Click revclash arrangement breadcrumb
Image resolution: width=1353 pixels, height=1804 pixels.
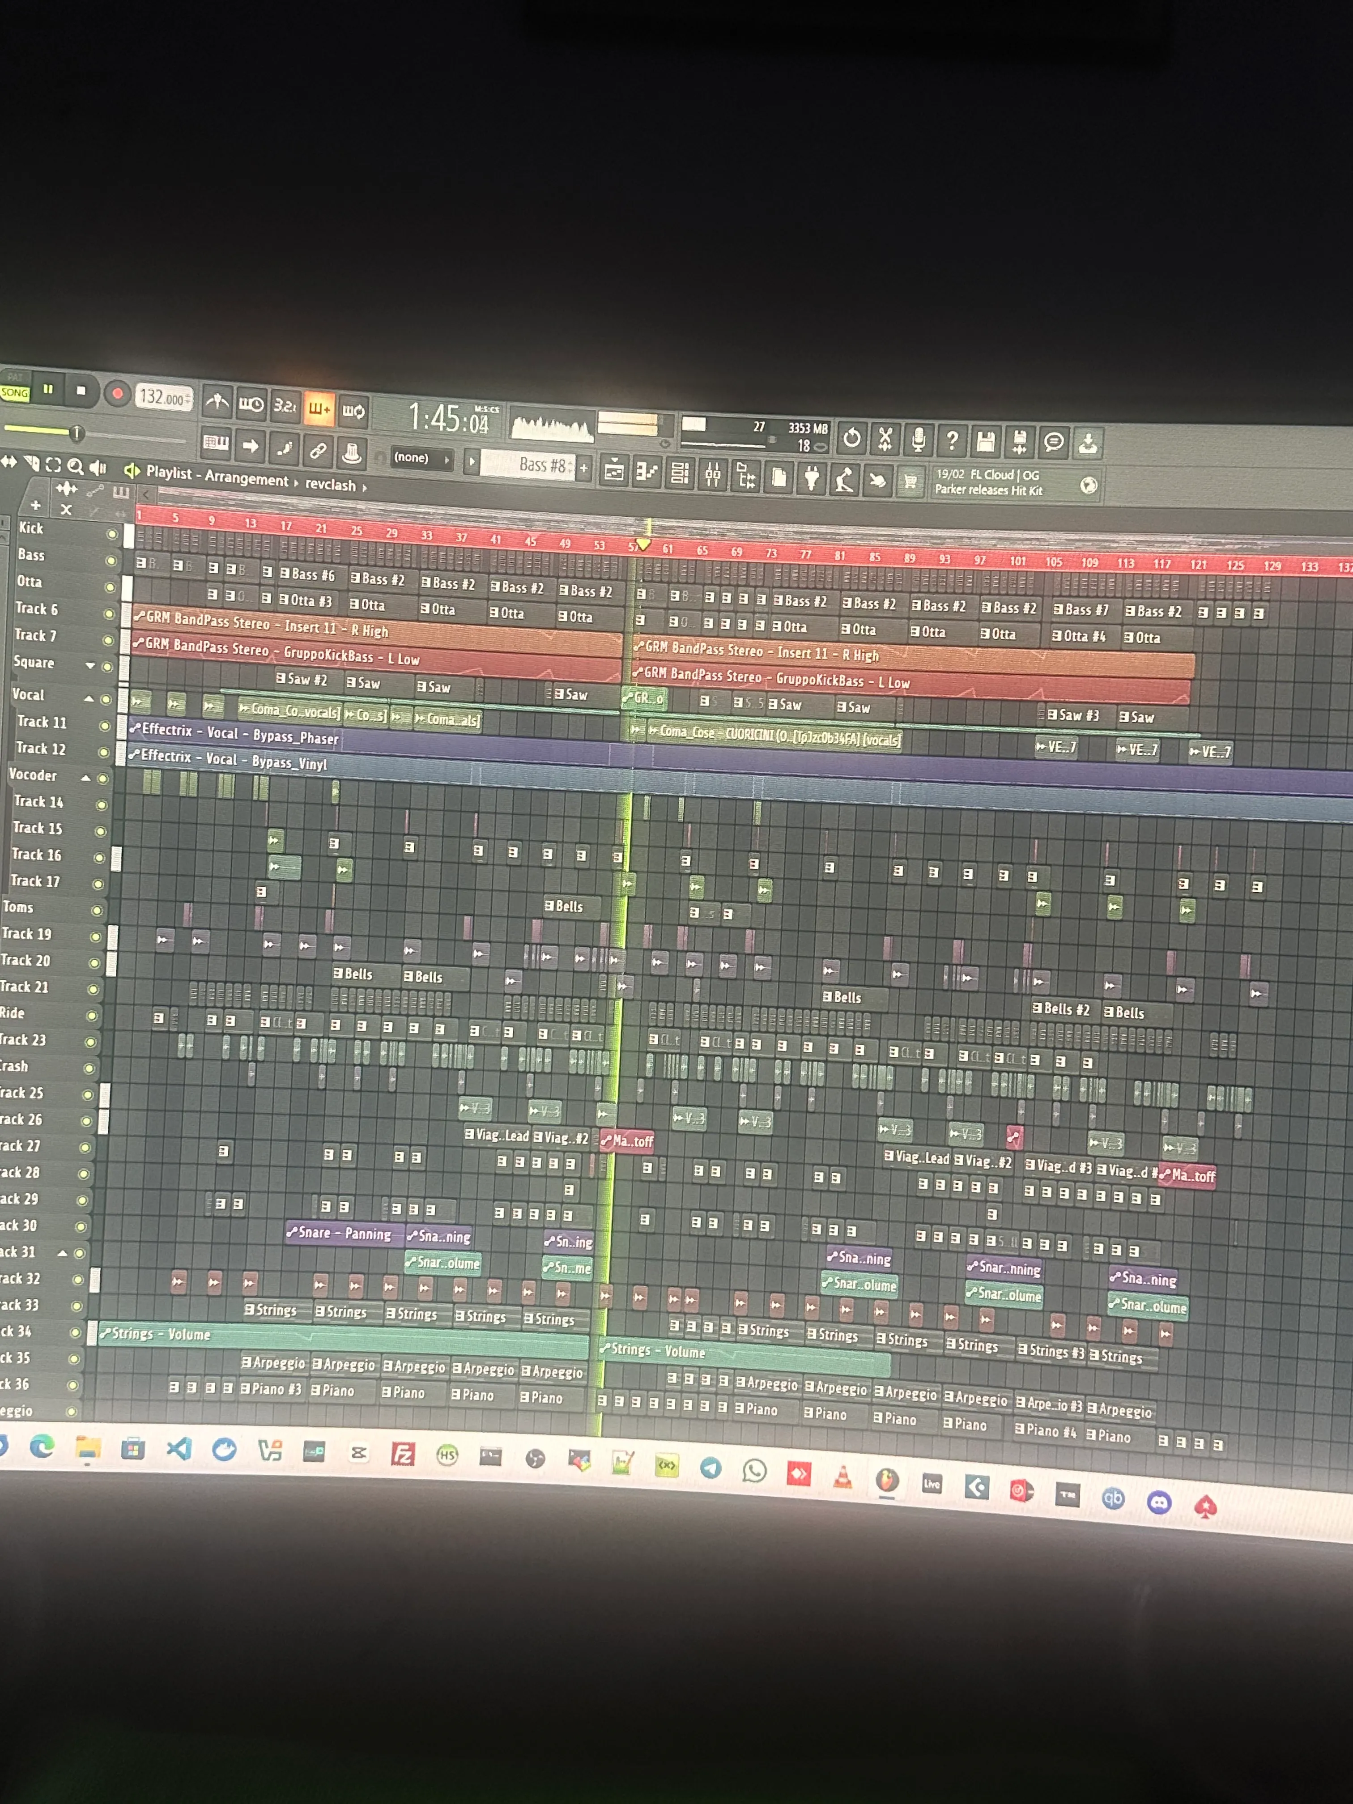coord(330,485)
